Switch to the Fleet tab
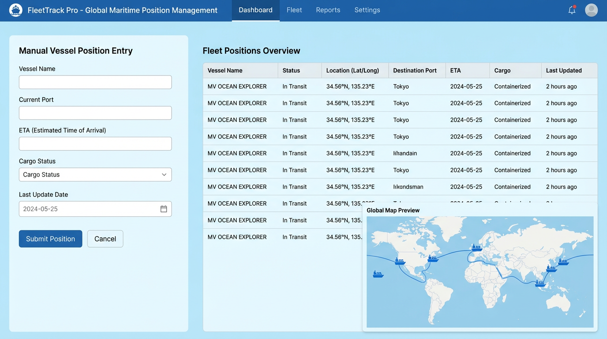Viewport: 607px width, 339px height. (x=294, y=10)
